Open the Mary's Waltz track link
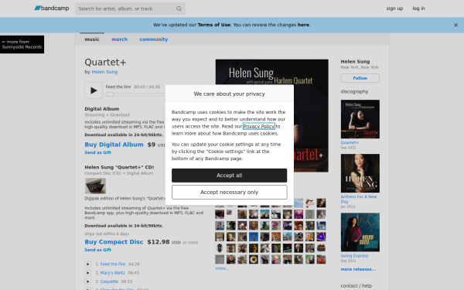This screenshot has width=464, height=290. [x=112, y=273]
